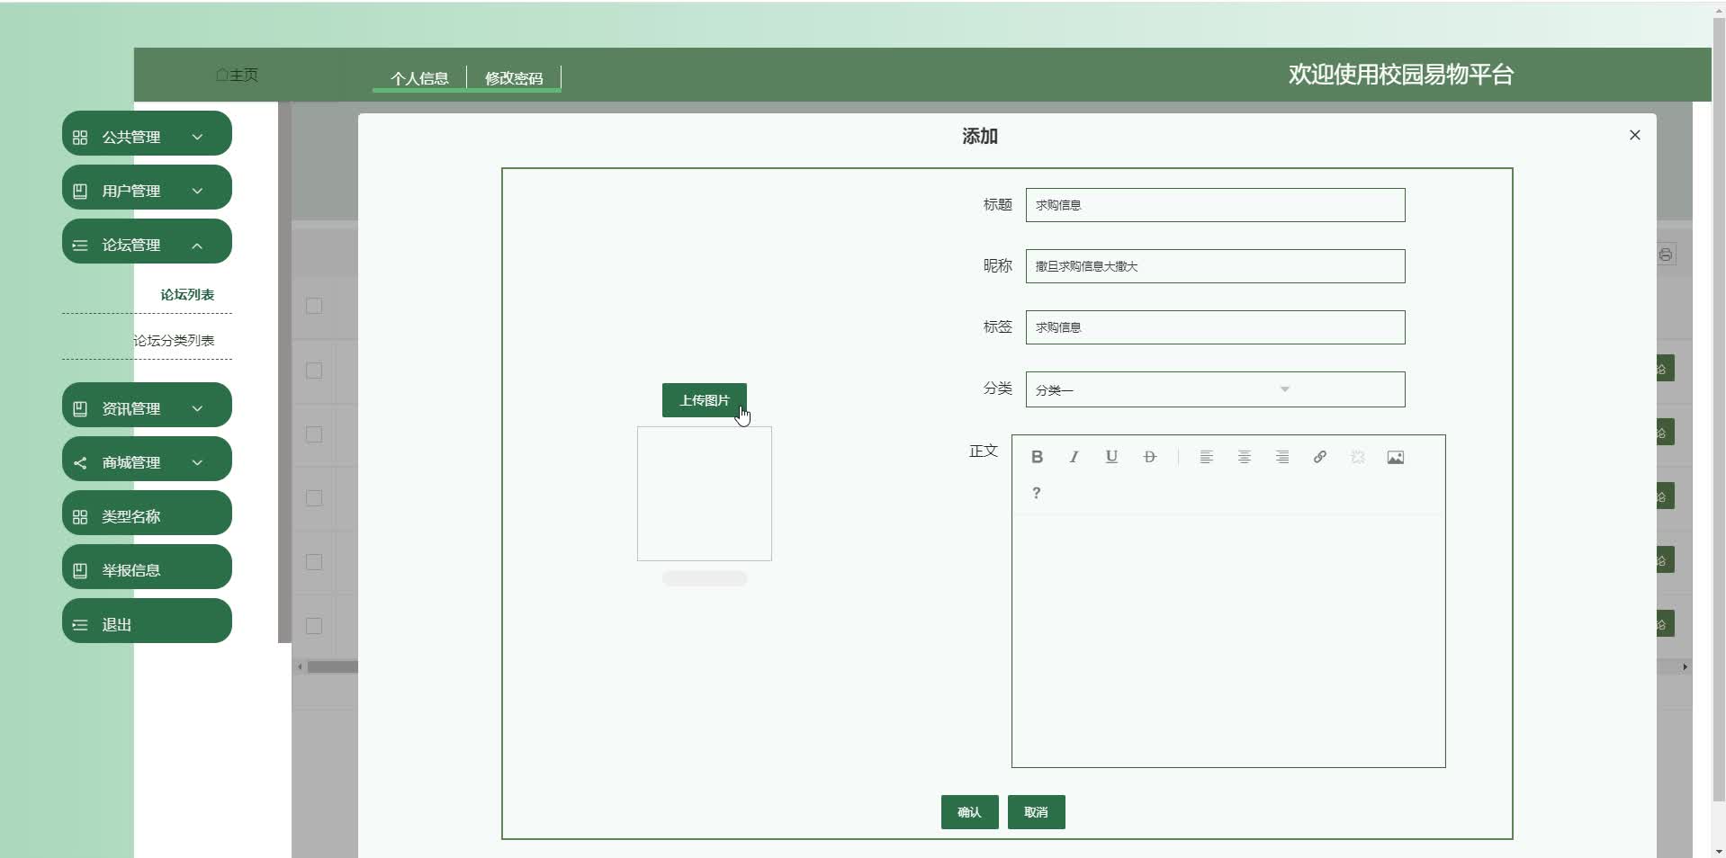The width and height of the screenshot is (1726, 858).
Task: Toggle italic formatting in editor
Action: pyautogui.click(x=1074, y=457)
